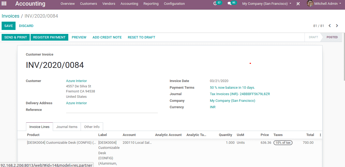Select the 636.36 price cell
Screen dimensions: 345x167
[266, 143]
